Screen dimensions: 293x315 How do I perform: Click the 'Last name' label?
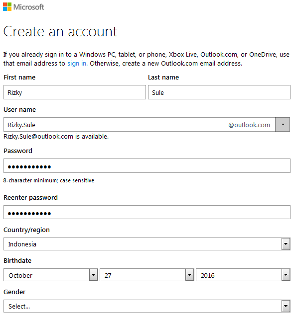163,78
